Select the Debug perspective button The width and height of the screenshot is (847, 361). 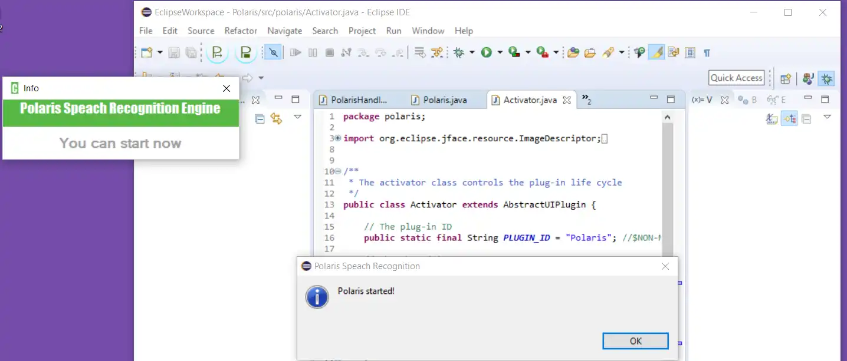(826, 78)
